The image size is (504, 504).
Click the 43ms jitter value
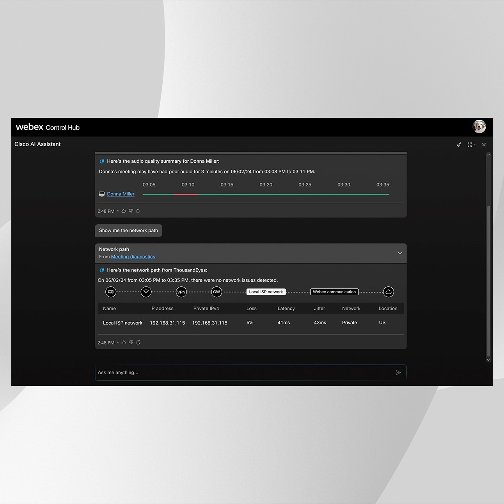click(x=320, y=323)
